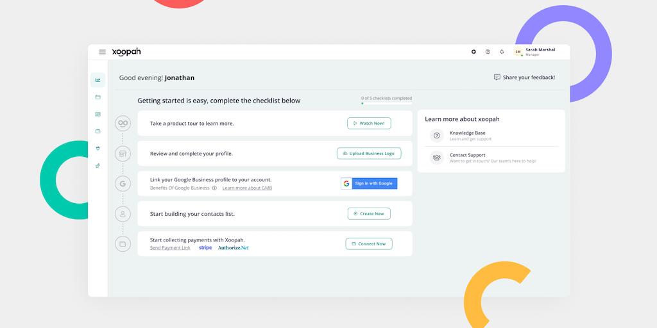657x328 pixels.
Task: Click the plus add icon in header
Action: click(474, 52)
